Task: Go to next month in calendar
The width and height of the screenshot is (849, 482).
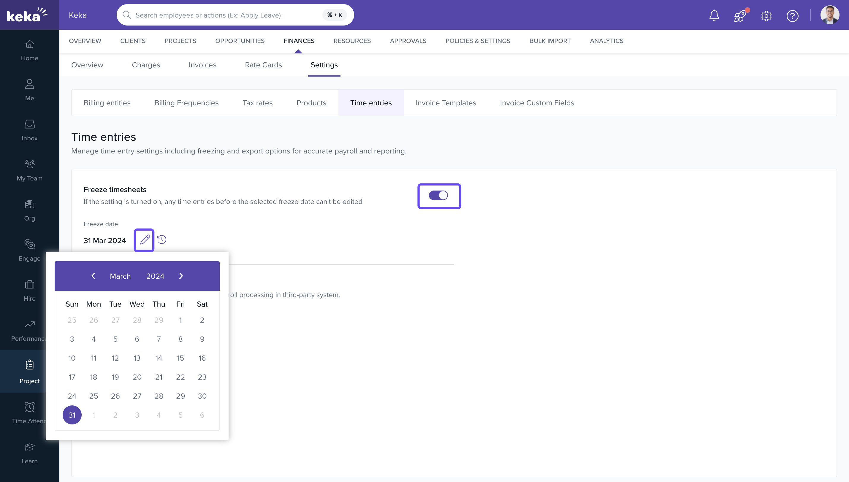Action: pyautogui.click(x=181, y=276)
